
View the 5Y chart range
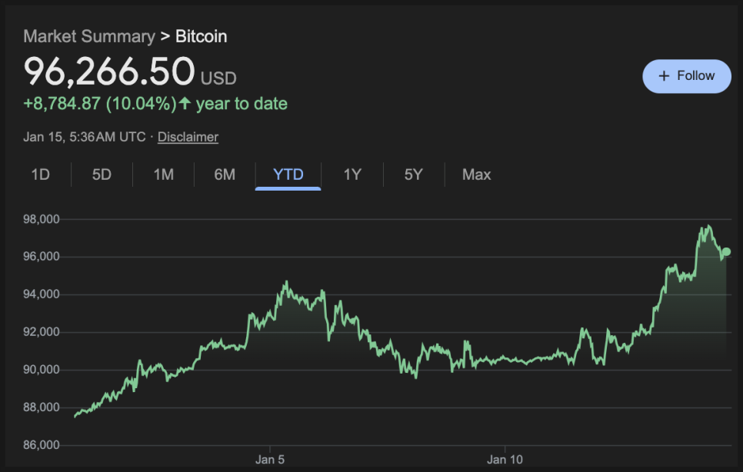[x=414, y=175]
